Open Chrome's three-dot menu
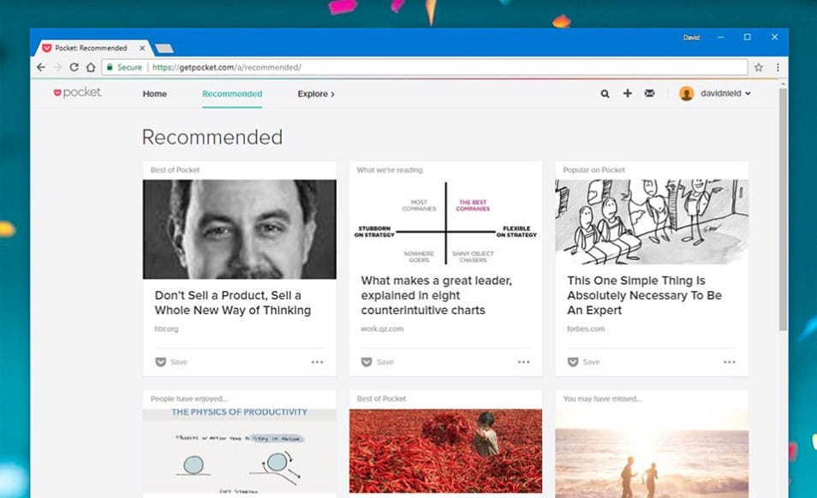This screenshot has width=817, height=498. pos(778,68)
